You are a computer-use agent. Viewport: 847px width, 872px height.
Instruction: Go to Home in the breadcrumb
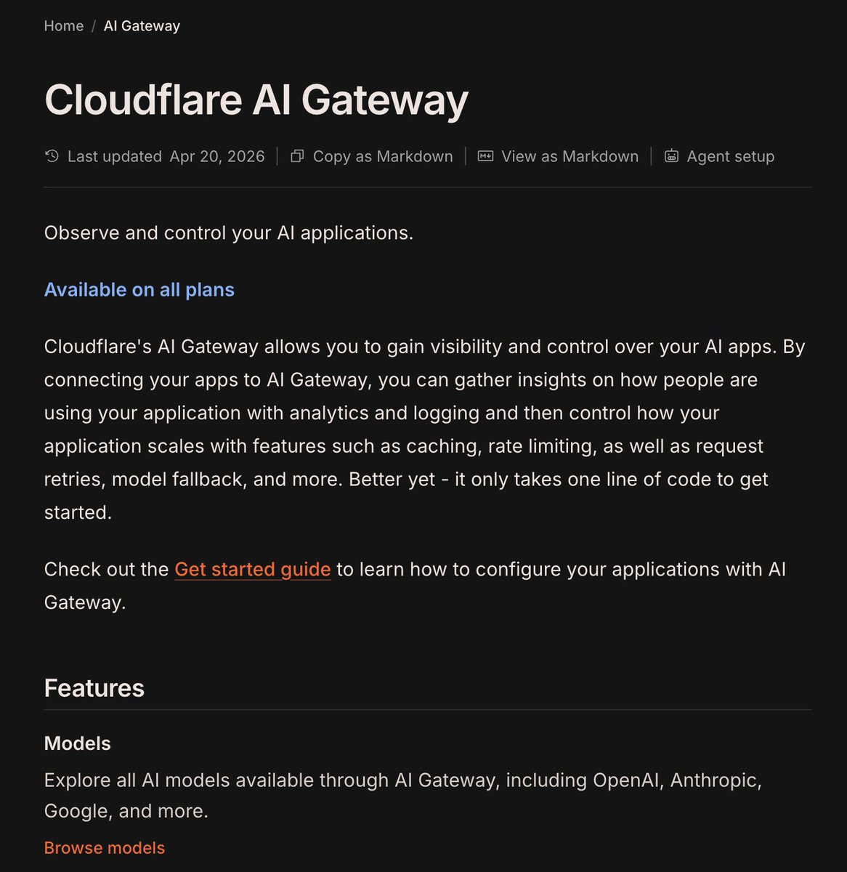pos(64,26)
